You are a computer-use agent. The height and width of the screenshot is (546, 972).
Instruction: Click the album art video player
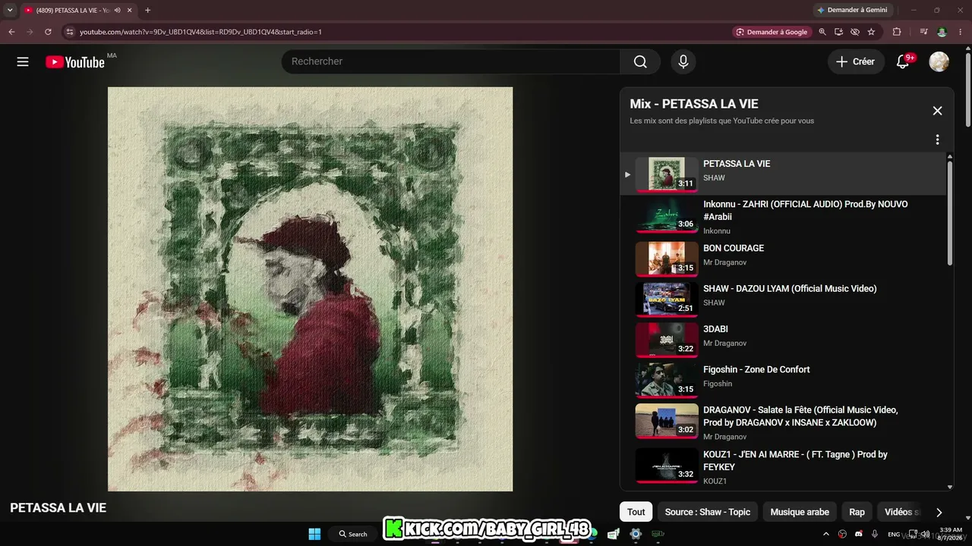[310, 289]
